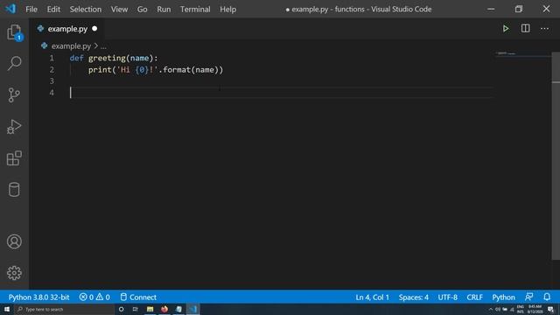This screenshot has height=315, width=560.
Task: Run Python file with play button
Action: point(506,29)
